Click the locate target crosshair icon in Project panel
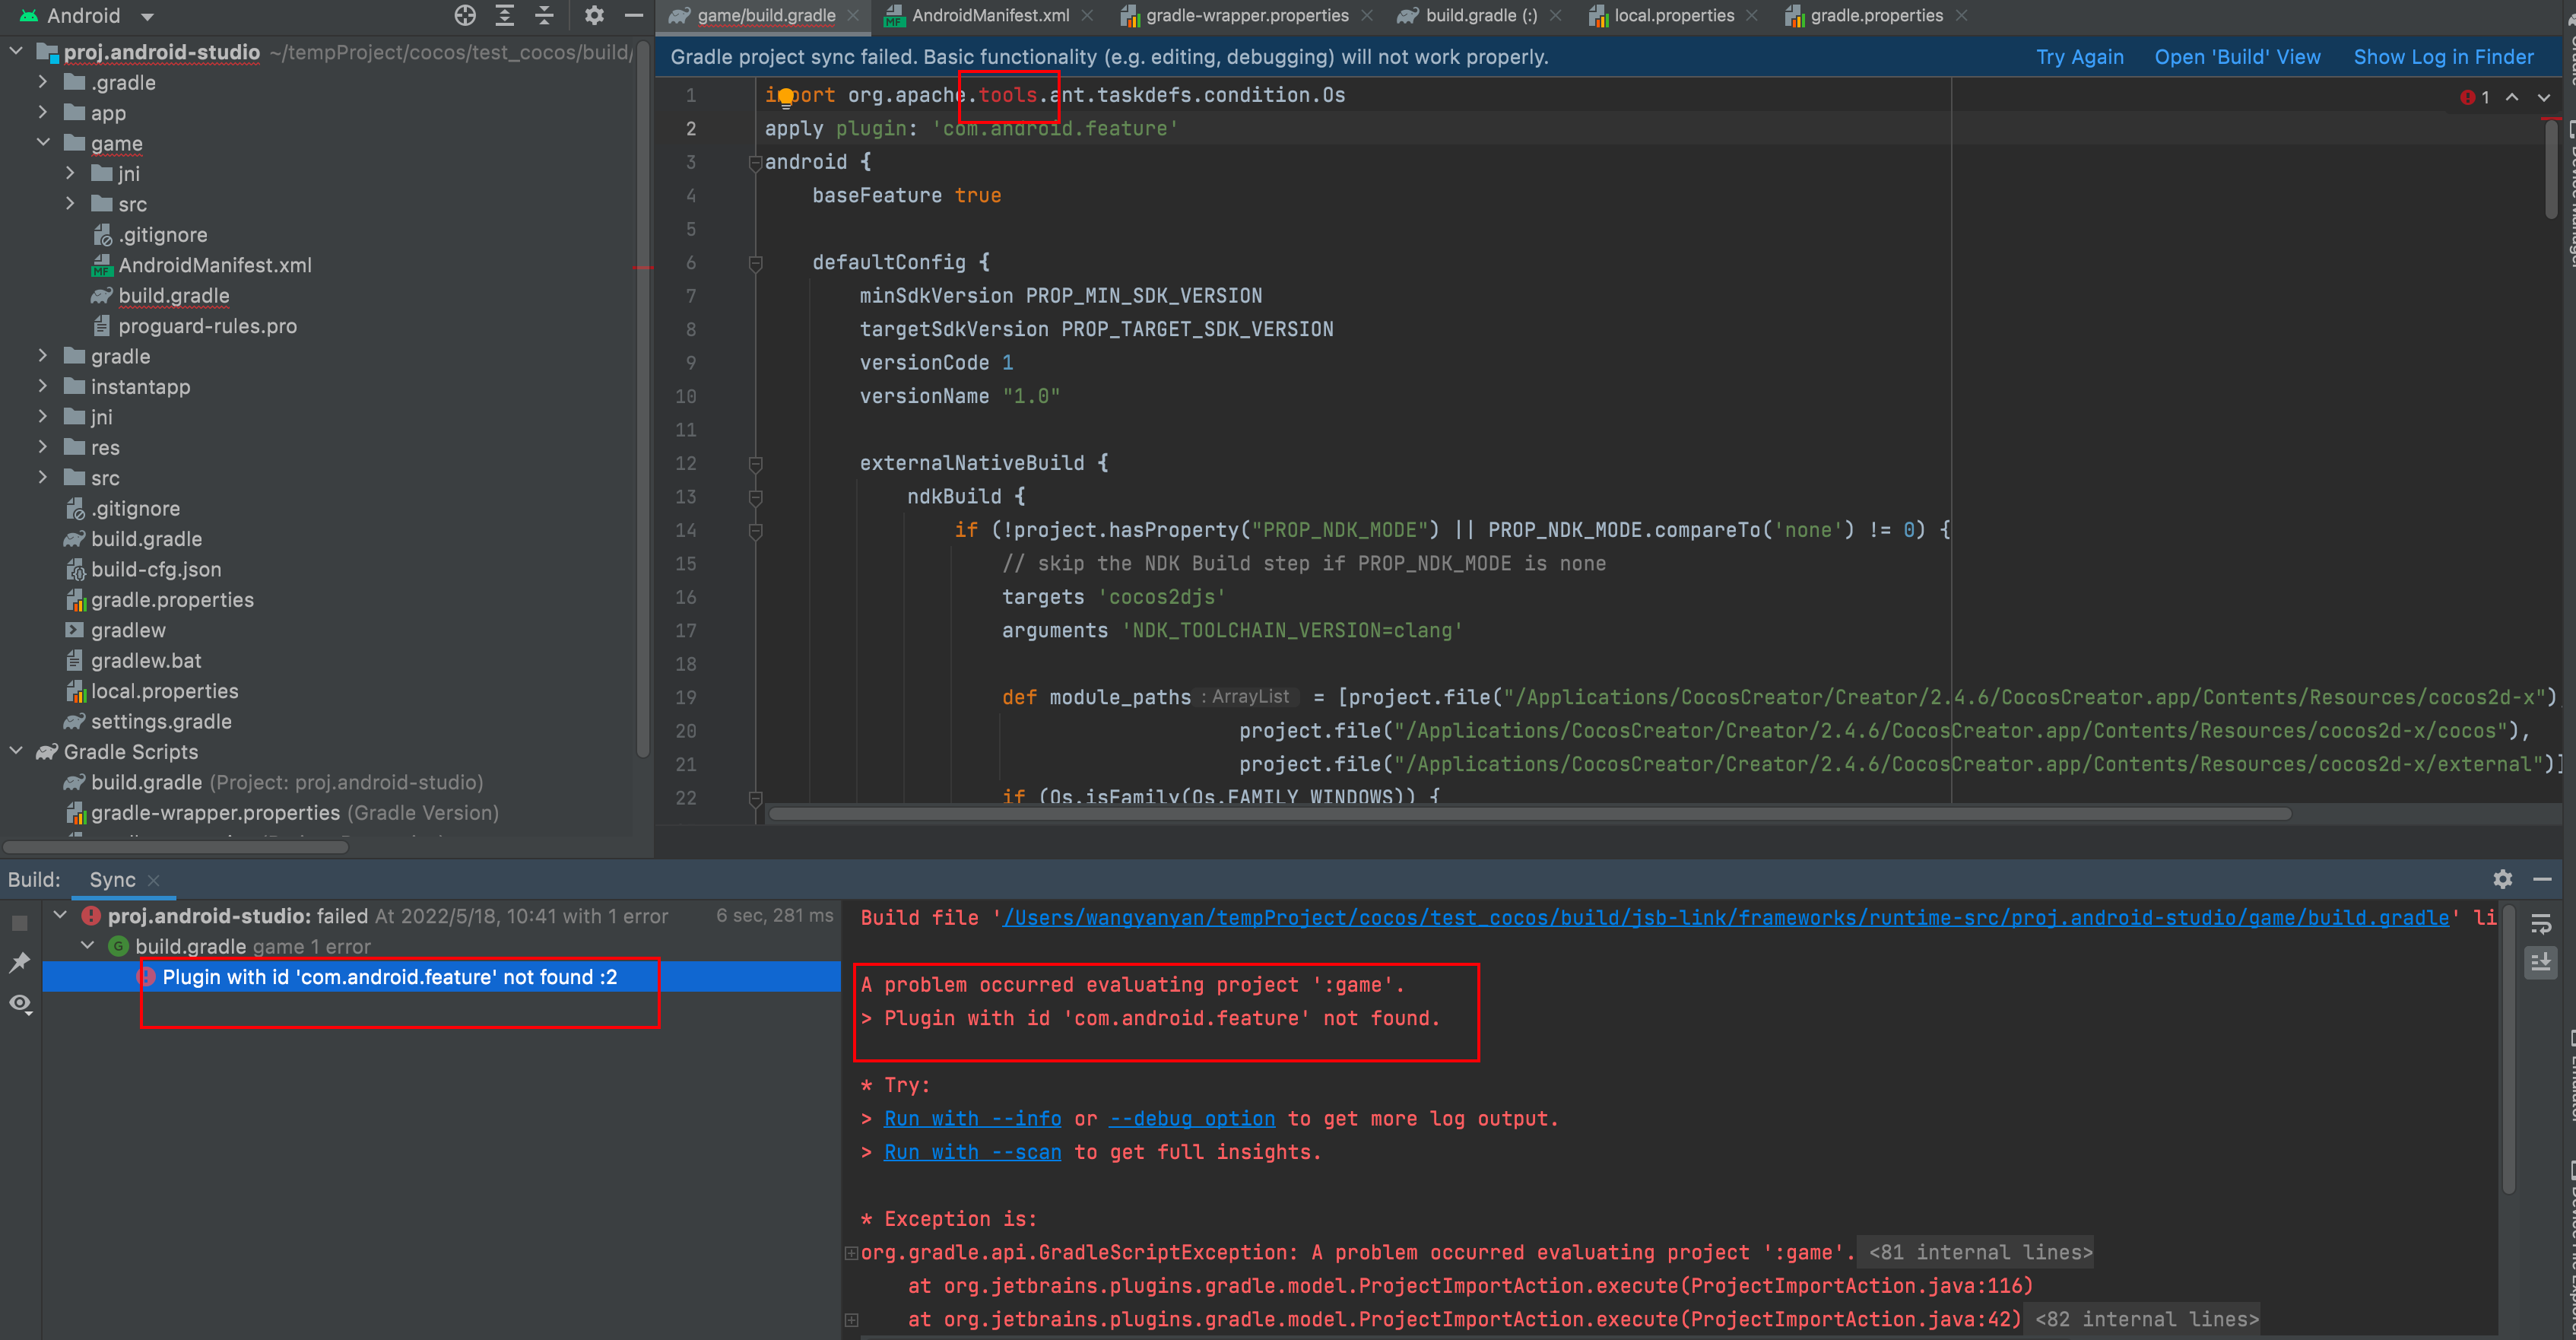The image size is (2576, 1340). pyautogui.click(x=465, y=15)
